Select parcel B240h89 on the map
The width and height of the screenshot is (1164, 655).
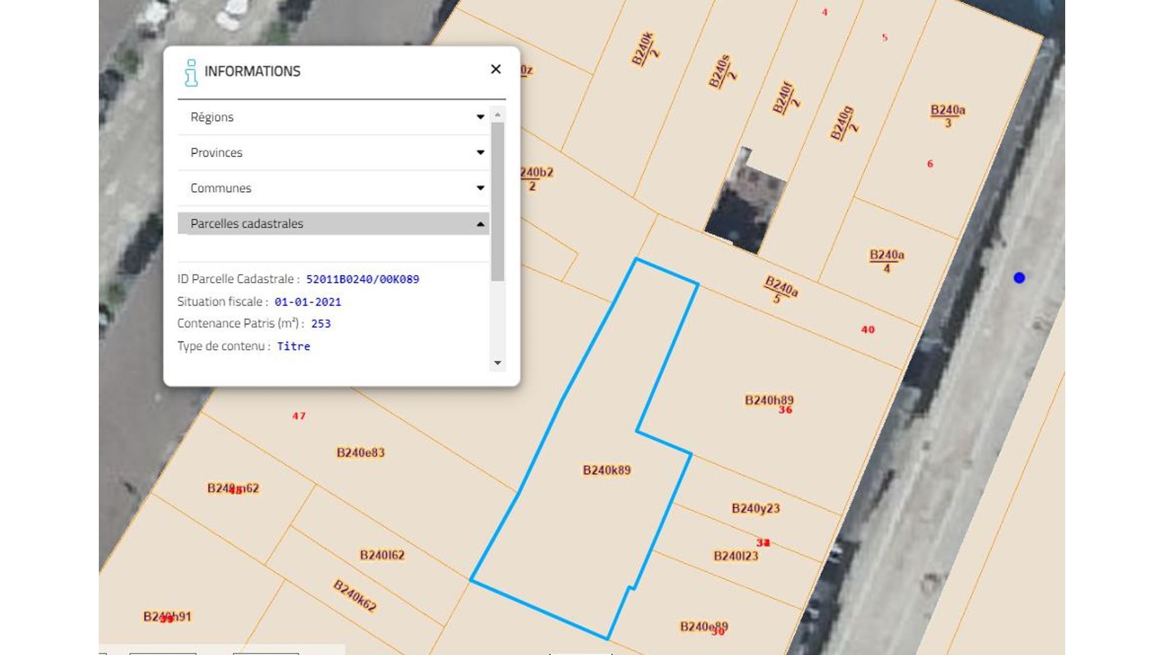point(768,400)
